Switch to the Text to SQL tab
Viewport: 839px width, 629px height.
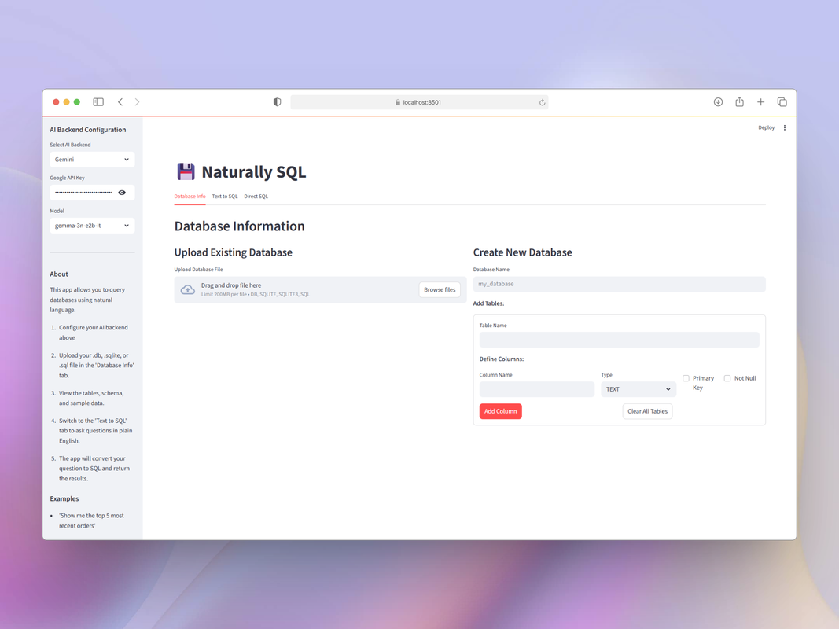point(225,197)
